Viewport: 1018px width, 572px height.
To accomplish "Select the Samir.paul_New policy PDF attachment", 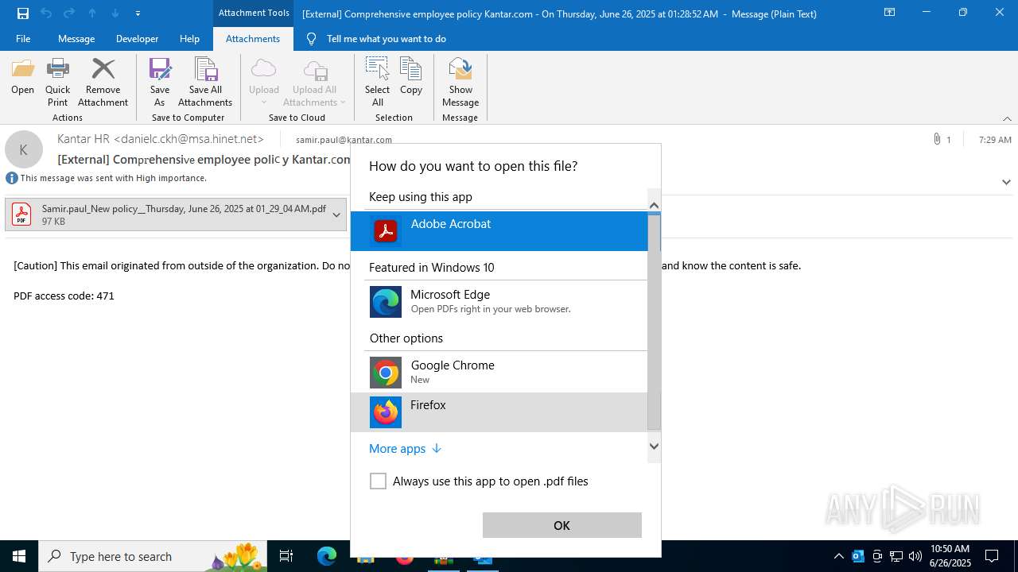I will pos(176,214).
